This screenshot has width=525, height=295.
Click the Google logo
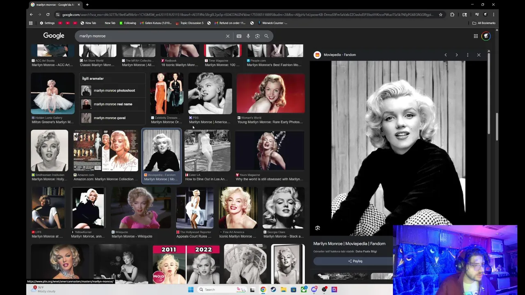pyautogui.click(x=54, y=36)
